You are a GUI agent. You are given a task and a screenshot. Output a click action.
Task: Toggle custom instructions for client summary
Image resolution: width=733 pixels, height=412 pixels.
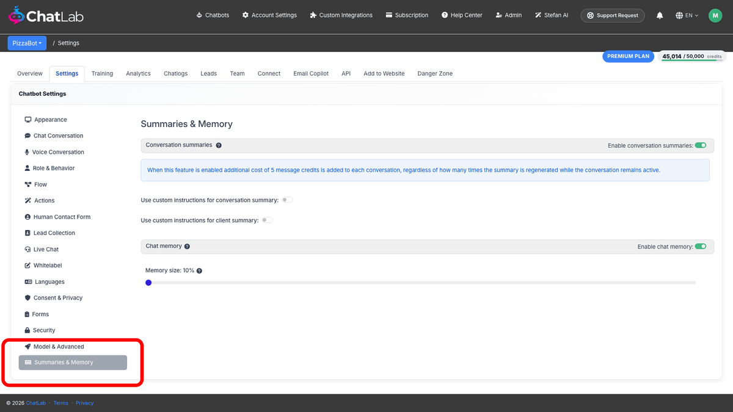(267, 220)
